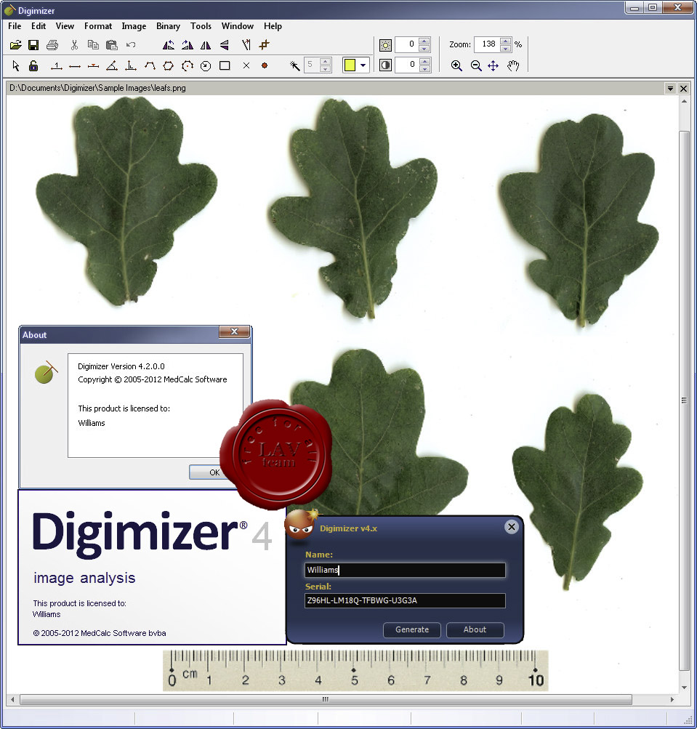Select the Unit (scale) measurement tool

tap(57, 66)
